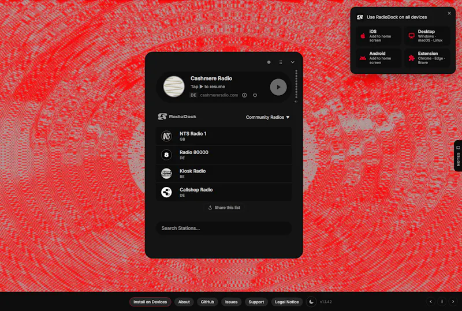Image resolution: width=462 pixels, height=311 pixels.
Task: Choose Android Add to home screen
Action: pyautogui.click(x=378, y=58)
